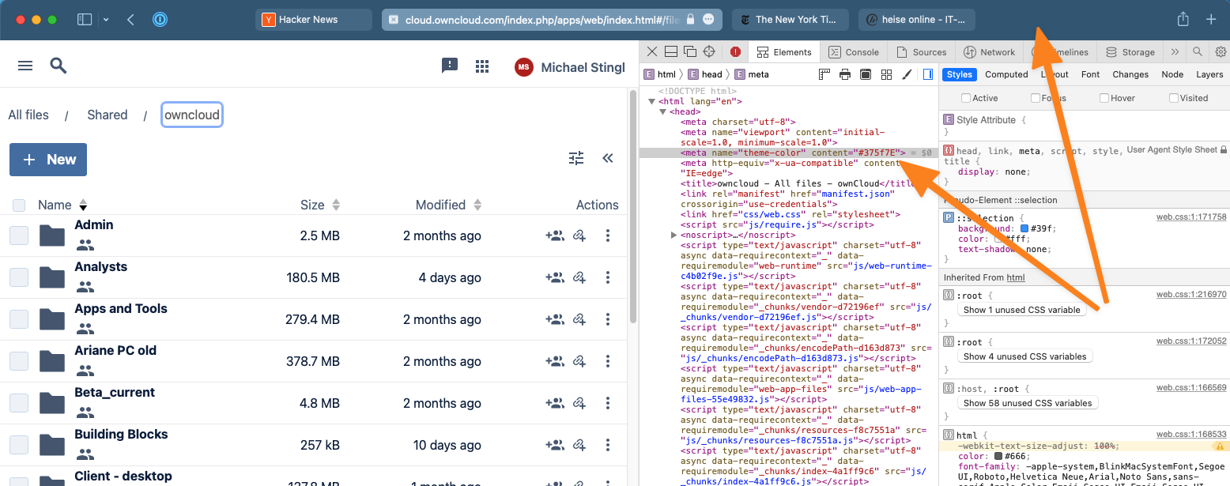The height and width of the screenshot is (486, 1230).
Task: Enable the Active pseudo-class checkbox
Action: coord(965,98)
